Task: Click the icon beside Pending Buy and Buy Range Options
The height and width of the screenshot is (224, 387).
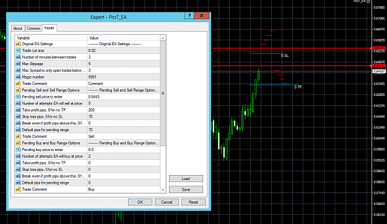Action: coord(18,143)
